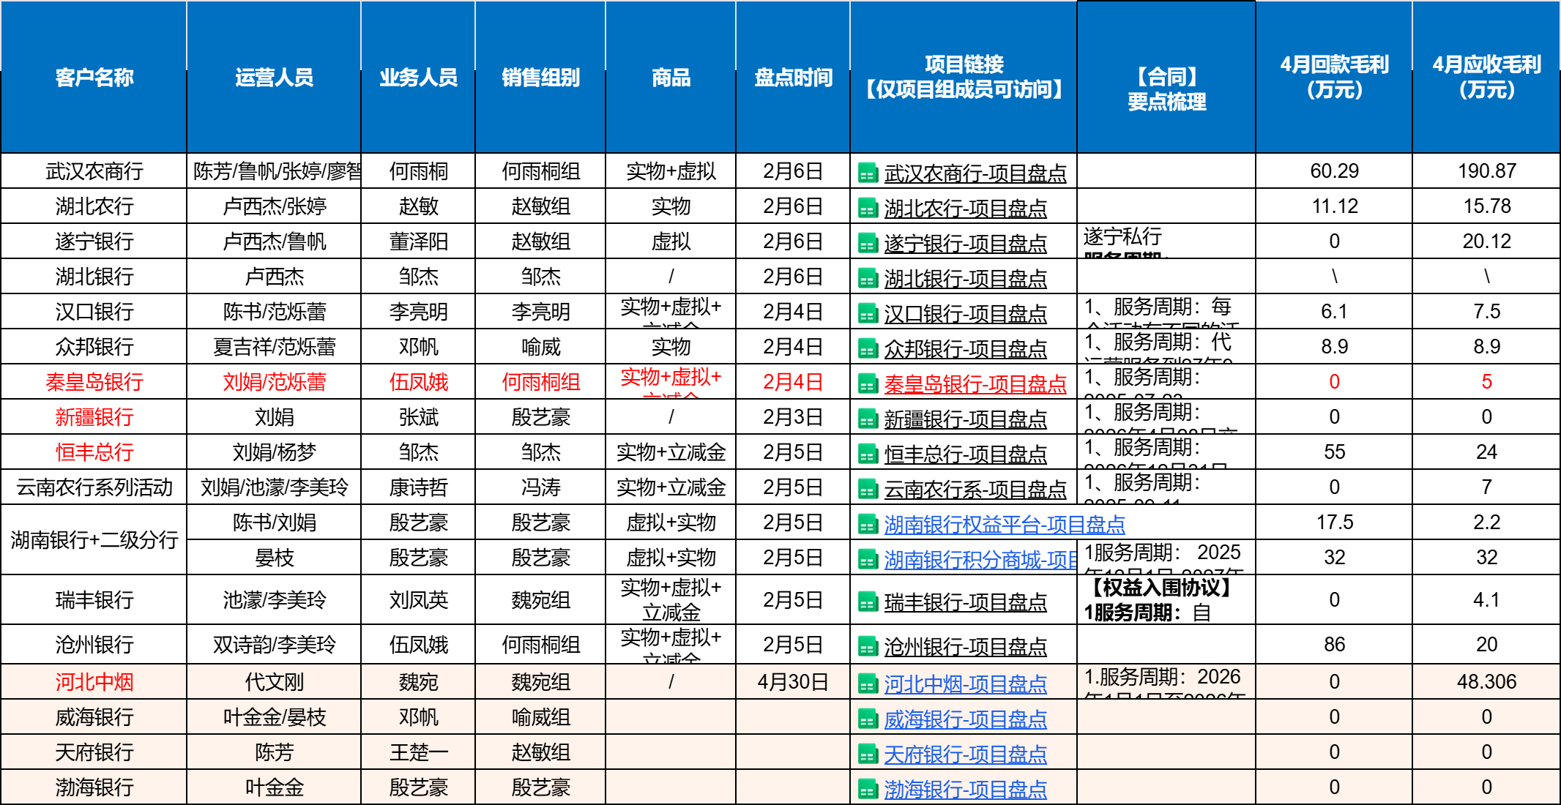The image size is (1561, 805).
Task: Select the 运营人员 column header
Action: [274, 77]
